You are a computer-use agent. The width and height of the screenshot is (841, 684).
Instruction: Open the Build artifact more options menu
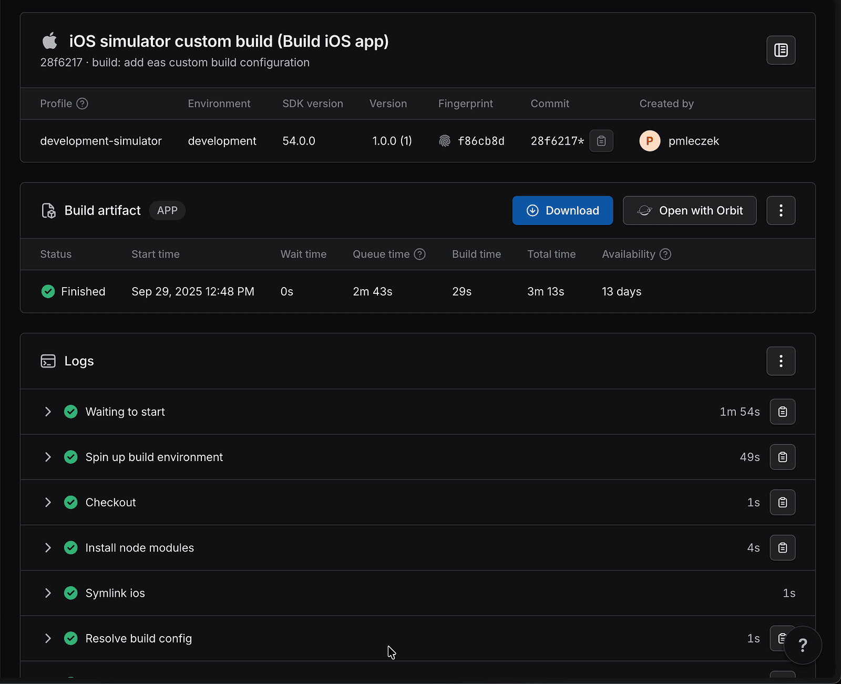781,210
